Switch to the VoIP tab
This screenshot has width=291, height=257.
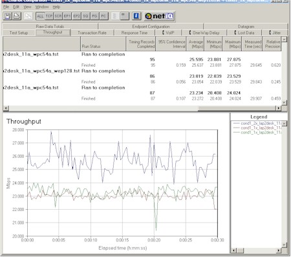coord(168,32)
